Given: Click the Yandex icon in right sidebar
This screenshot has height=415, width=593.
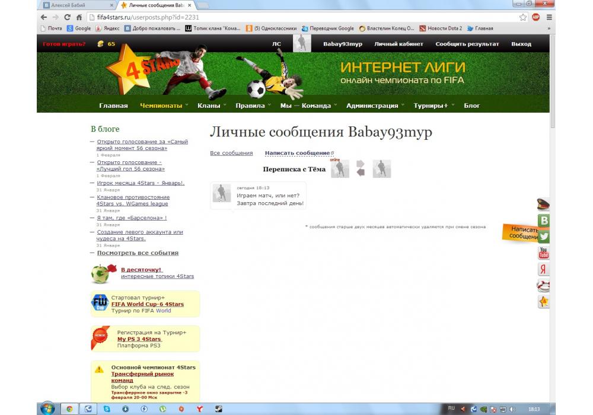Looking at the screenshot, I should (543, 269).
